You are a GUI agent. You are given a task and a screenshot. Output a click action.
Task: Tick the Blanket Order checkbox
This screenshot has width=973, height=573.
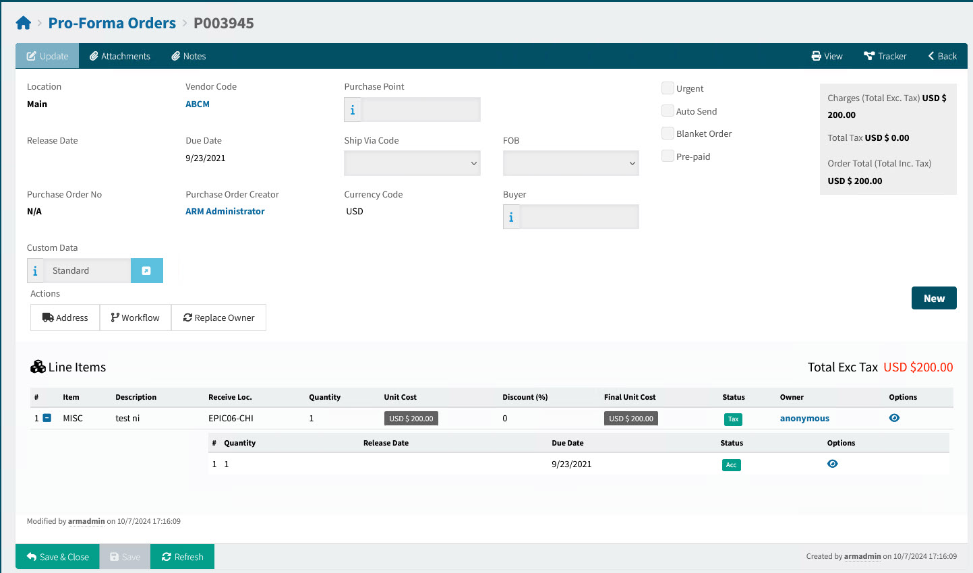pyautogui.click(x=668, y=133)
